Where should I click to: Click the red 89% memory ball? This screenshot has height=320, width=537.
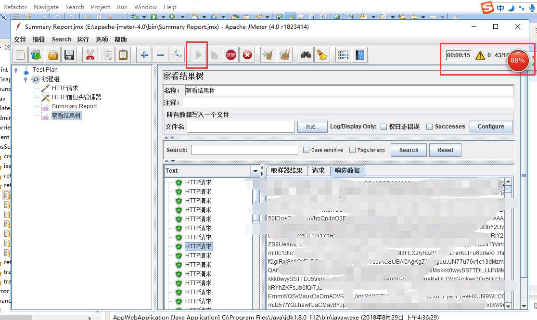click(517, 60)
